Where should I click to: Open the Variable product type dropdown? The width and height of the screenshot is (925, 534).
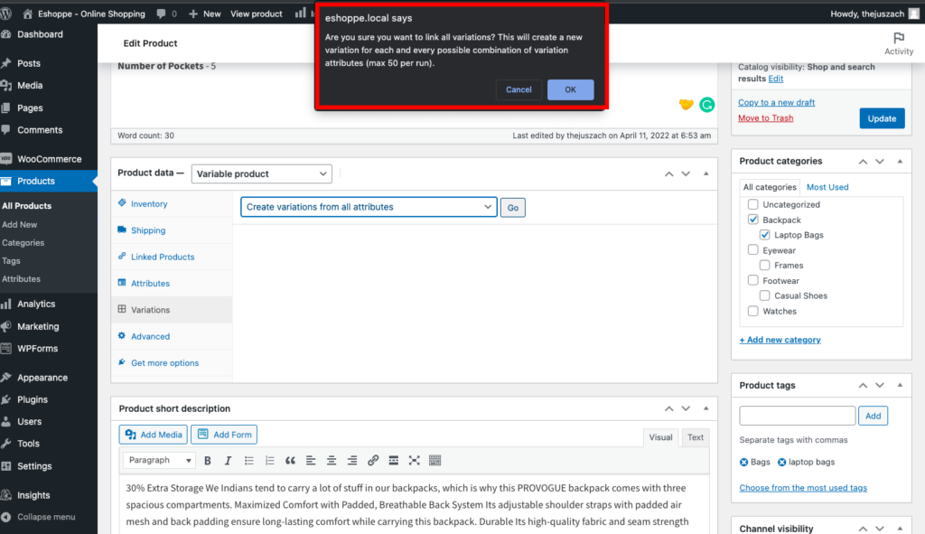click(261, 174)
